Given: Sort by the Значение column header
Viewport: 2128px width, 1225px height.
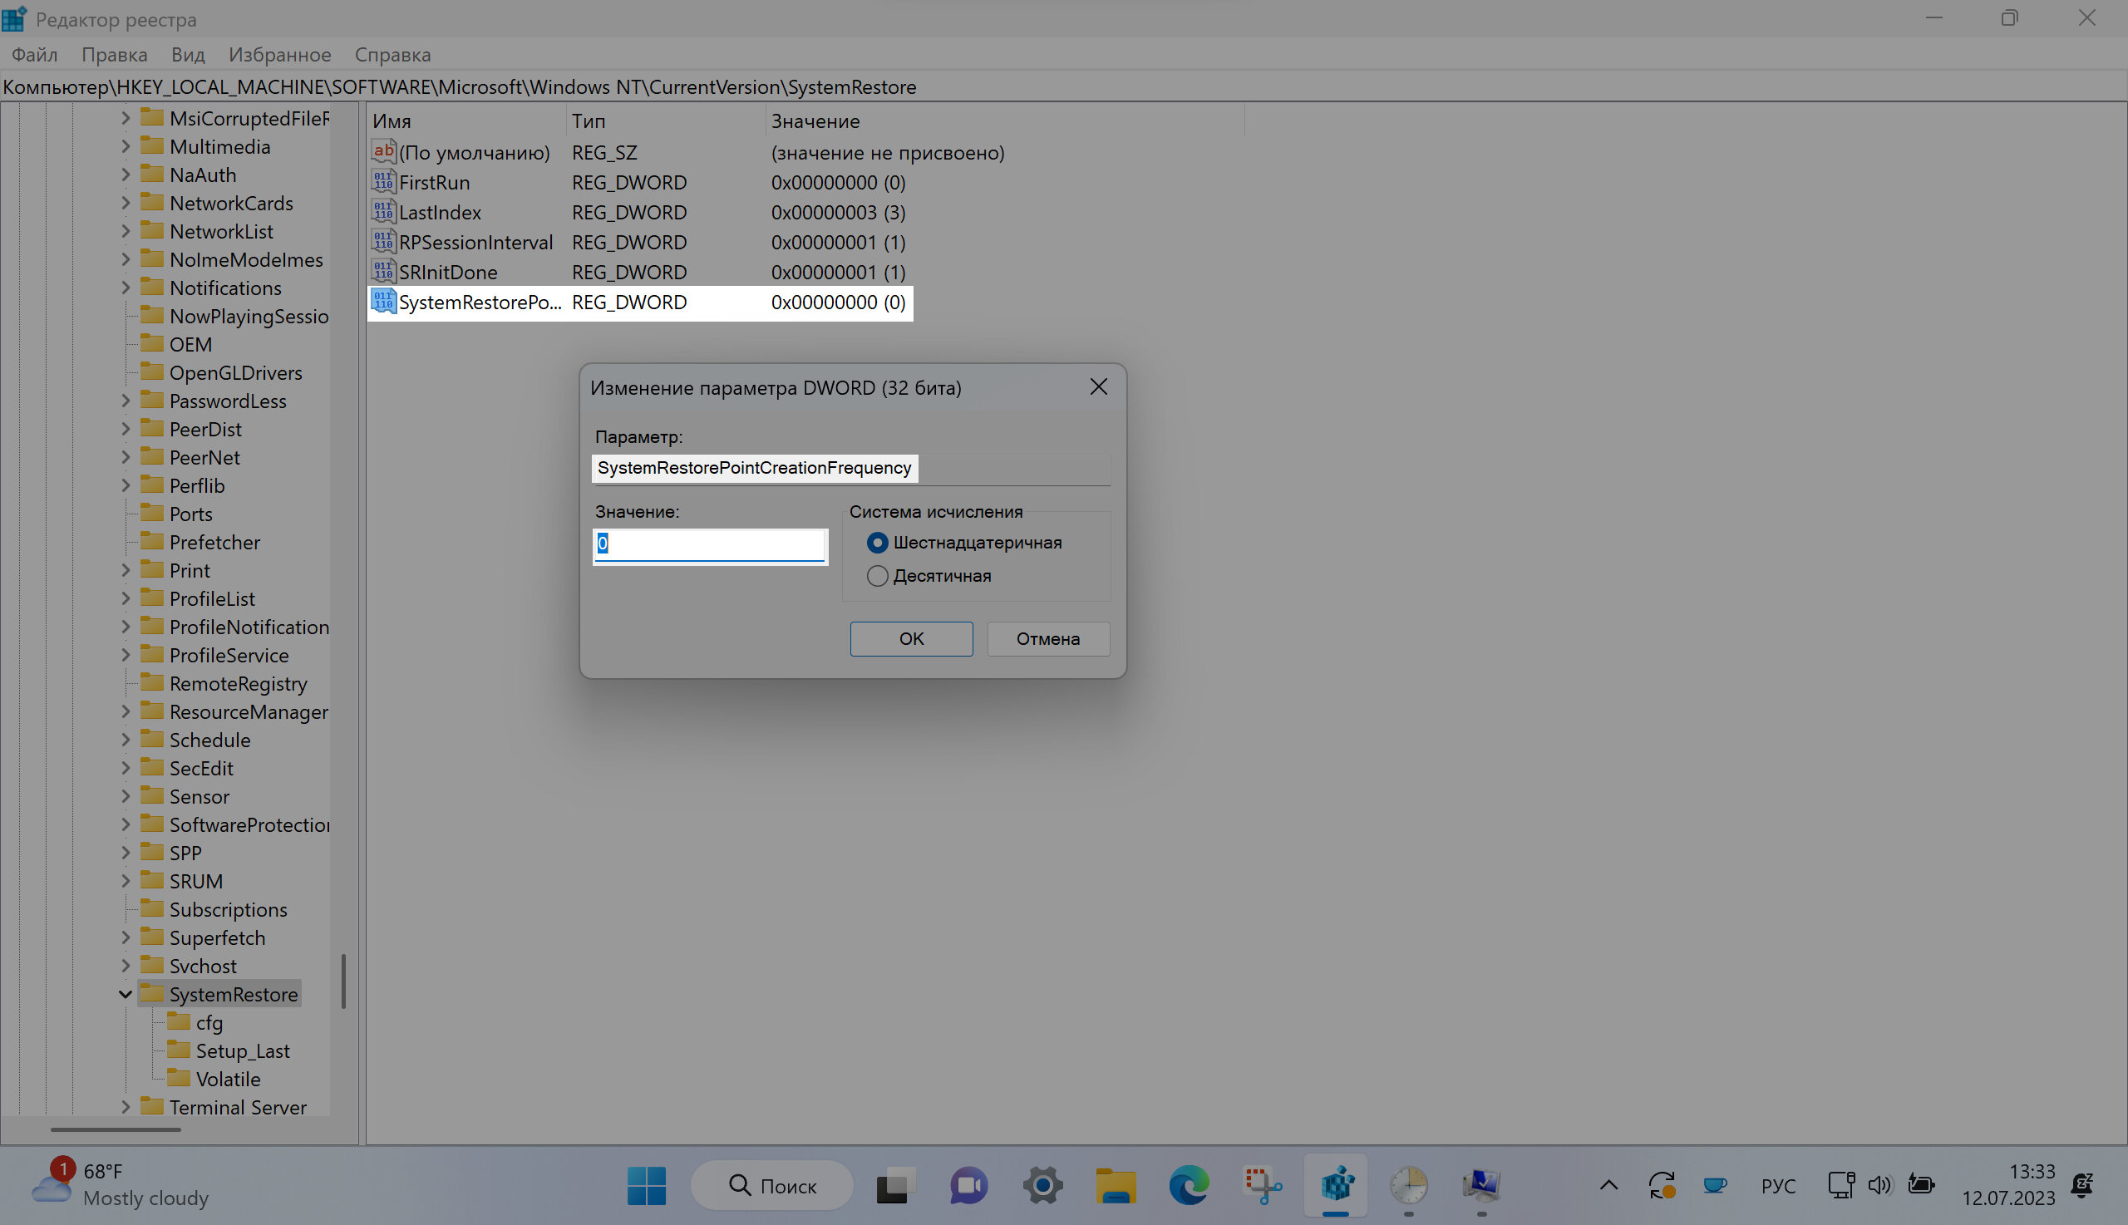Looking at the screenshot, I should (1005, 121).
